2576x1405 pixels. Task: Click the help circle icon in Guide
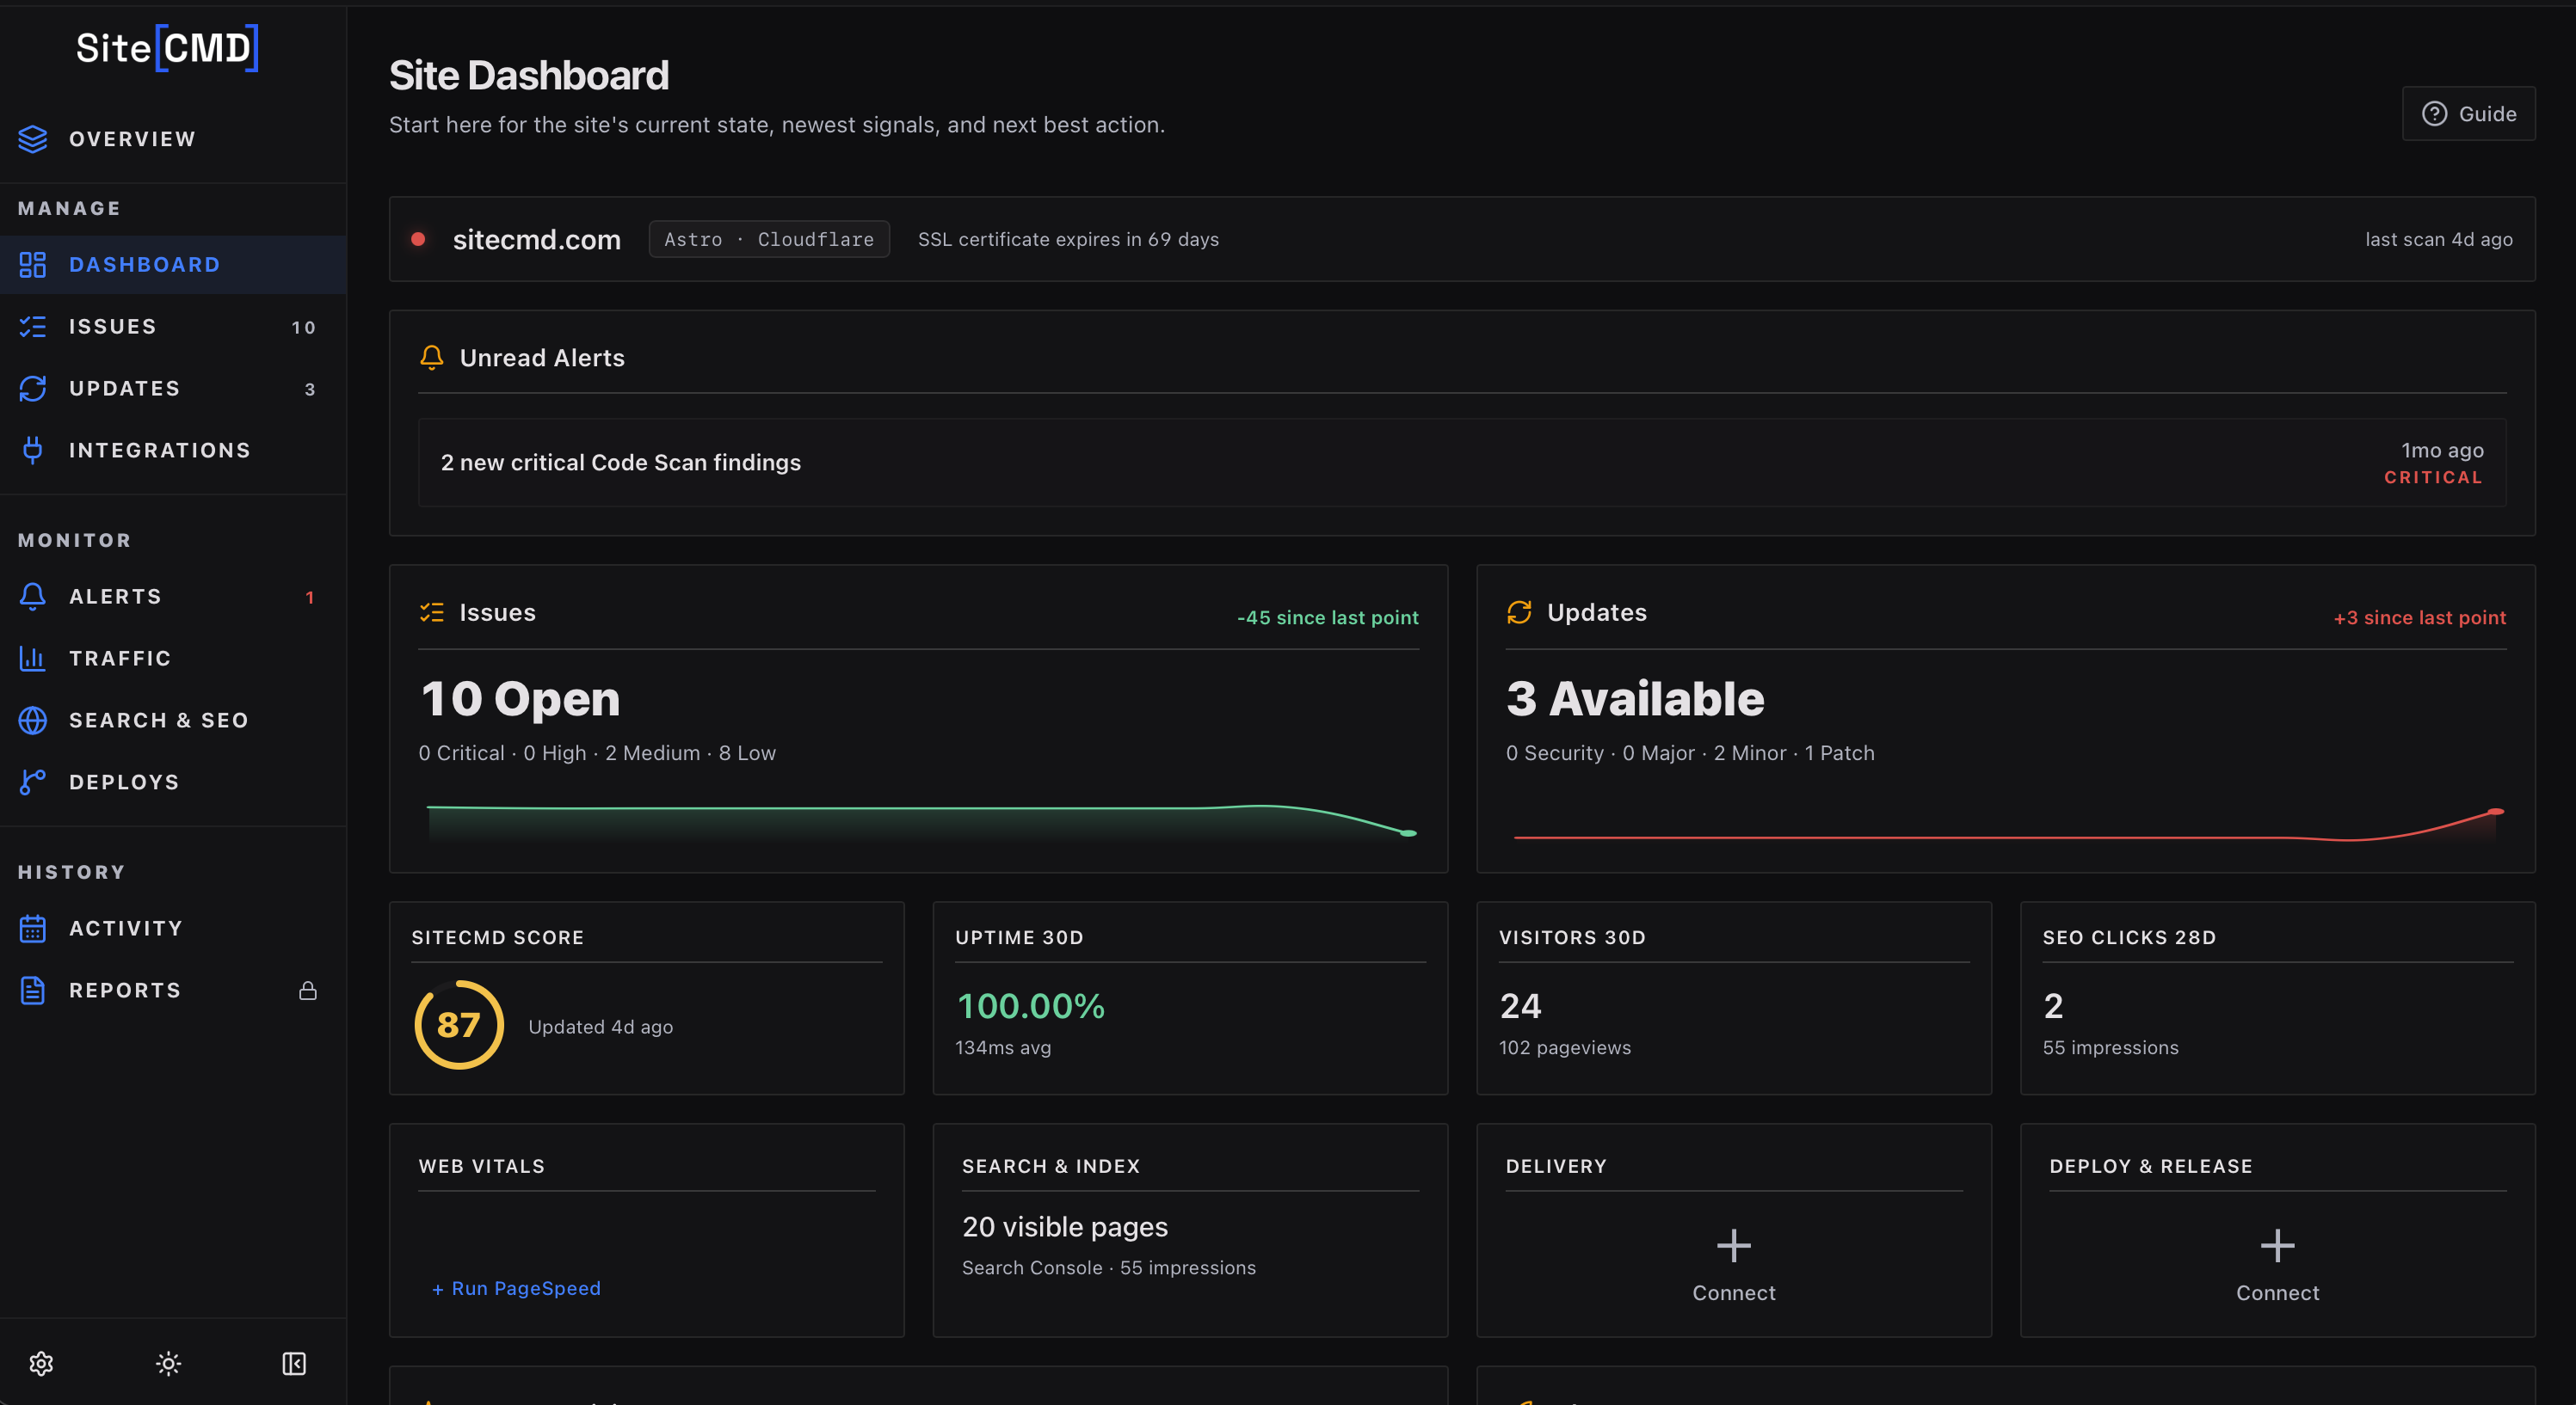click(2434, 114)
